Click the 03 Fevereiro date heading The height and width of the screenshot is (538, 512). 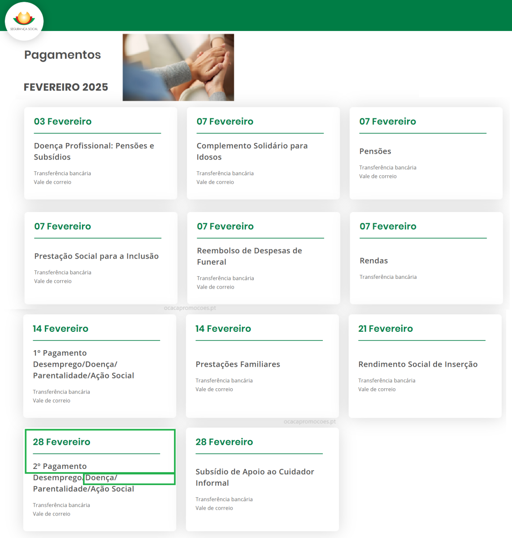tap(63, 121)
